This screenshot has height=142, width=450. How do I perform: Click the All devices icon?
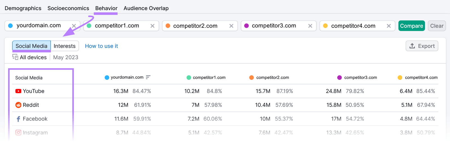pyautogui.click(x=15, y=57)
